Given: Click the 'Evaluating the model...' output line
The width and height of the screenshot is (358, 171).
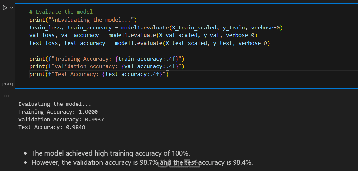Looking at the screenshot, I should [x=55, y=104].
